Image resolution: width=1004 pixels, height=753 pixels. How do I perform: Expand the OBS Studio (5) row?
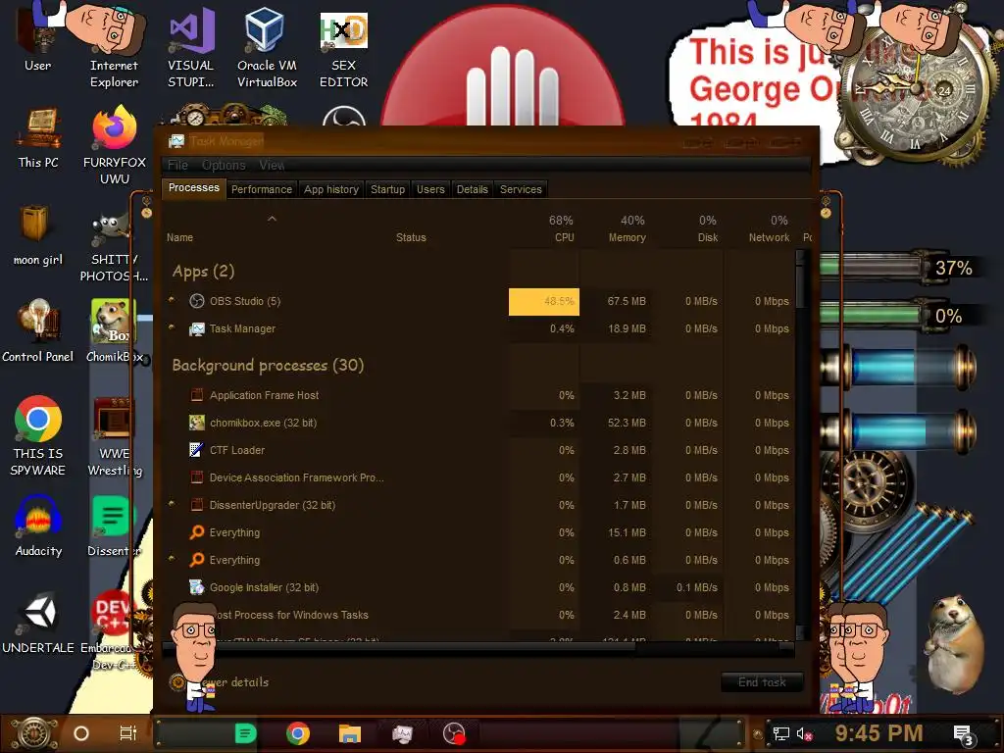click(x=171, y=300)
